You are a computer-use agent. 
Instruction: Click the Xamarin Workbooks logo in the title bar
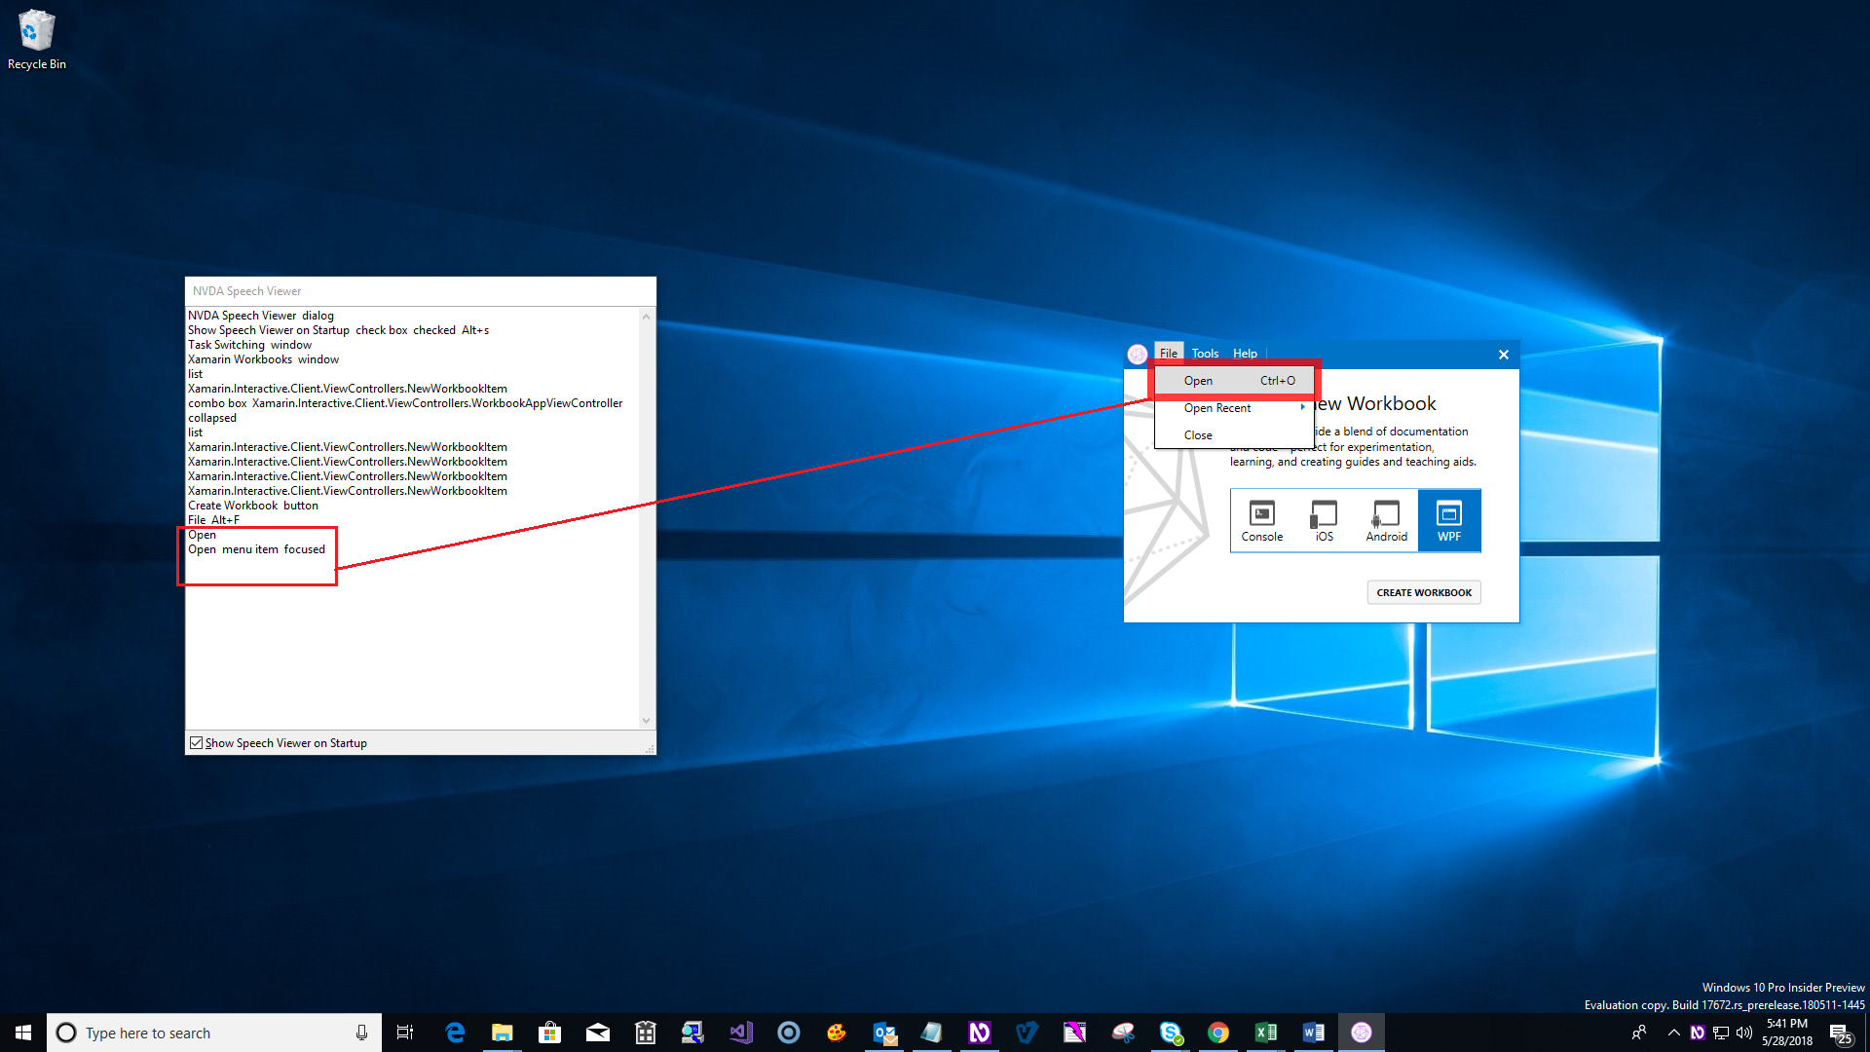click(x=1137, y=354)
